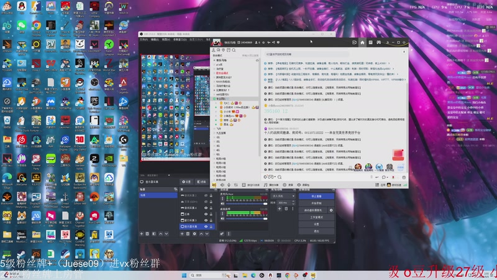497x280 pixels.
Task: Open Google Chrome desktop shortcut
Action: click(x=36, y=27)
